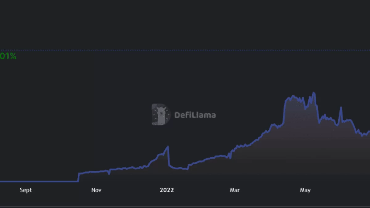Image resolution: width=370 pixels, height=208 pixels.
Task: Click the bold 2022 year axis label
Action: pos(167,190)
